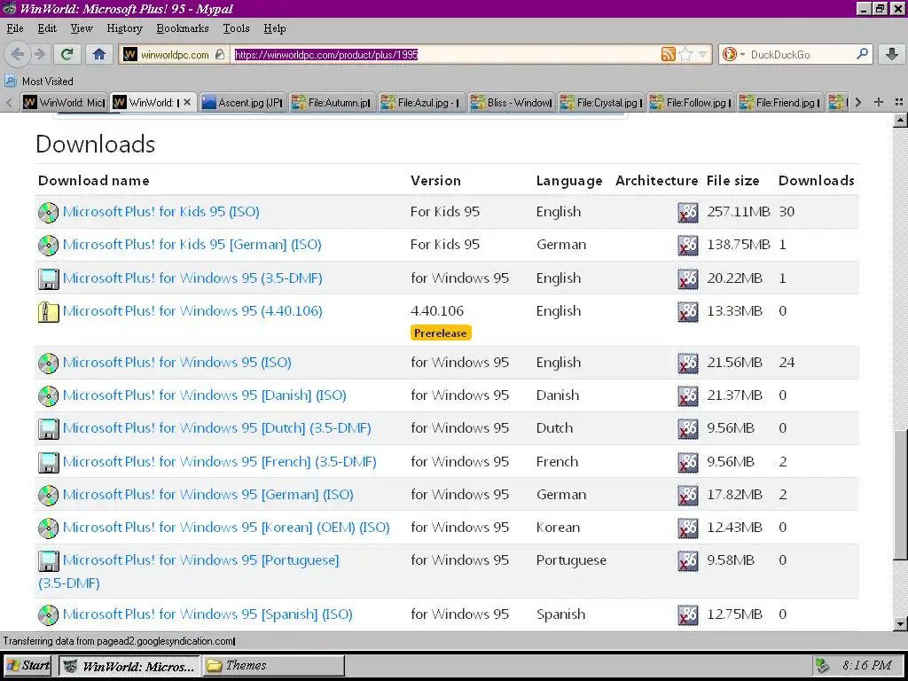This screenshot has width=908, height=681.
Task: Go forward with the Forward arrow button
Action: (39, 54)
